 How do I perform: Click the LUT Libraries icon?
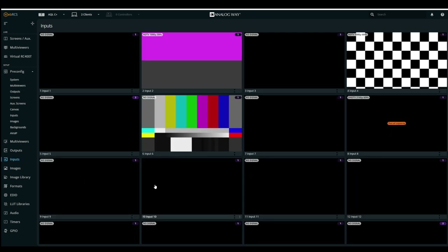[x=6, y=204]
